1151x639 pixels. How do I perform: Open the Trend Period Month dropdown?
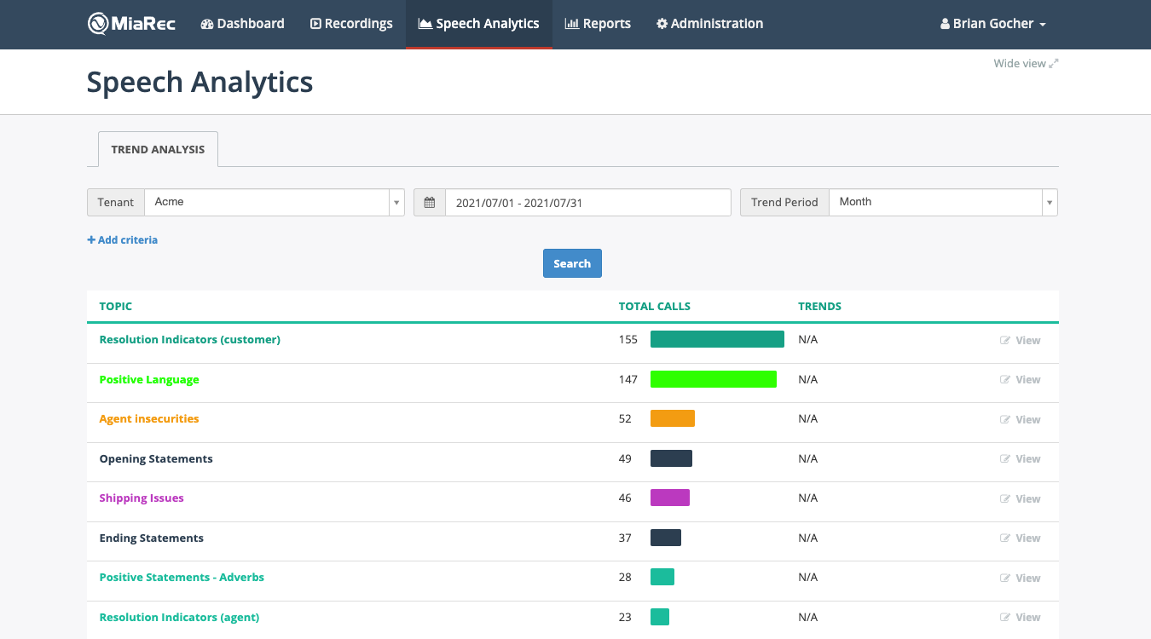[943, 202]
